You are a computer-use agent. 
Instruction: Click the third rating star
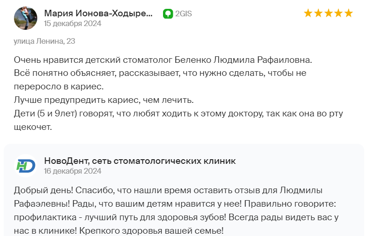(x=328, y=13)
